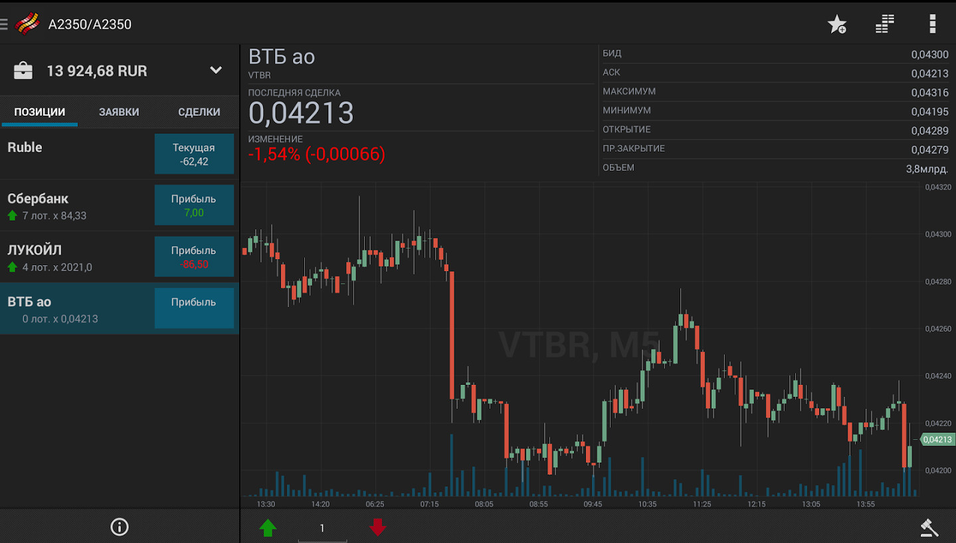The height and width of the screenshot is (543, 956).
Task: Click the lot quantity field showing 1
Action: coord(322,528)
